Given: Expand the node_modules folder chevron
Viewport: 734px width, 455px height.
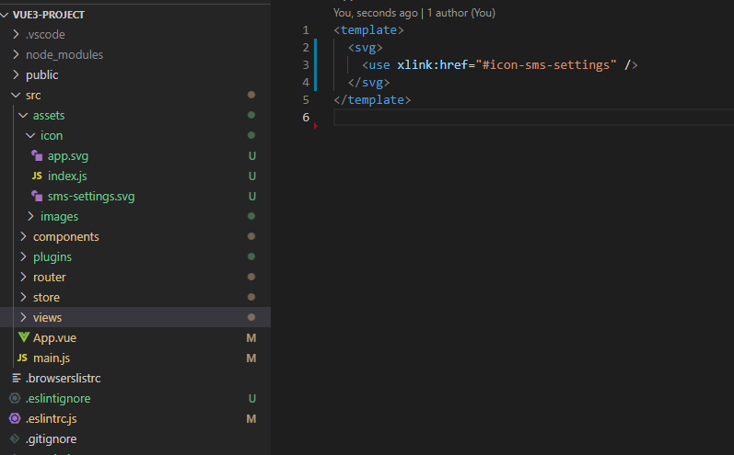Looking at the screenshot, I should [x=16, y=54].
